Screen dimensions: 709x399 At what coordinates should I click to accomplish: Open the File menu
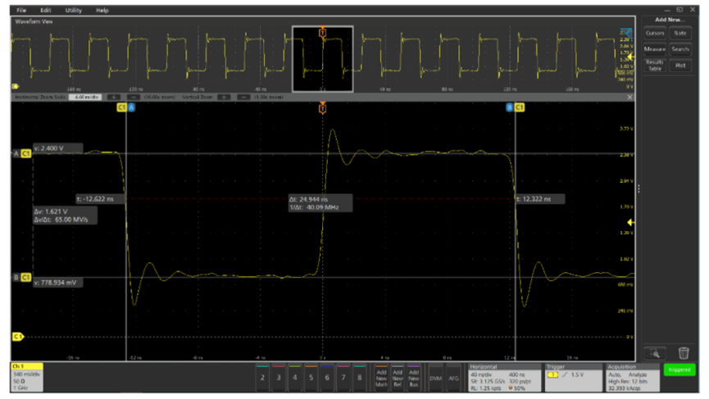tap(21, 11)
